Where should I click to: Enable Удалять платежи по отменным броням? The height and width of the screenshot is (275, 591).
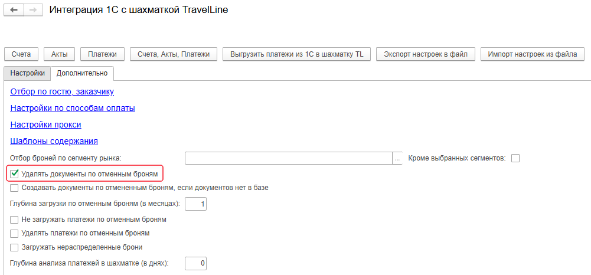click(x=14, y=233)
